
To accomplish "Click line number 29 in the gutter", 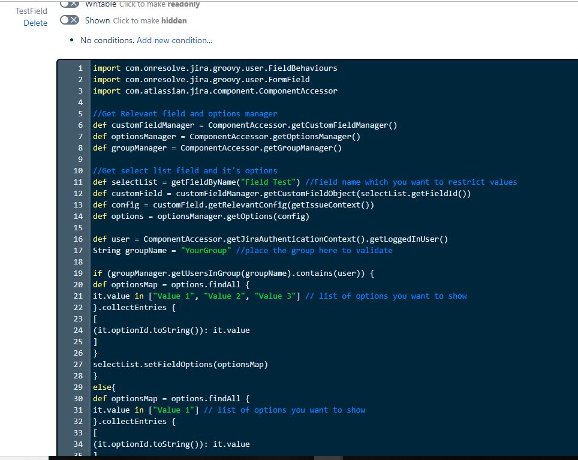I will pyautogui.click(x=78, y=387).
